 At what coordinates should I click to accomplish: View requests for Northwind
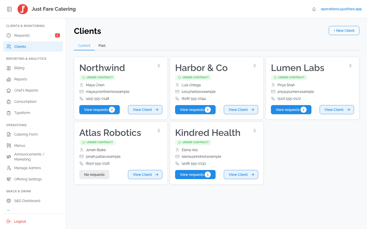tap(99, 110)
